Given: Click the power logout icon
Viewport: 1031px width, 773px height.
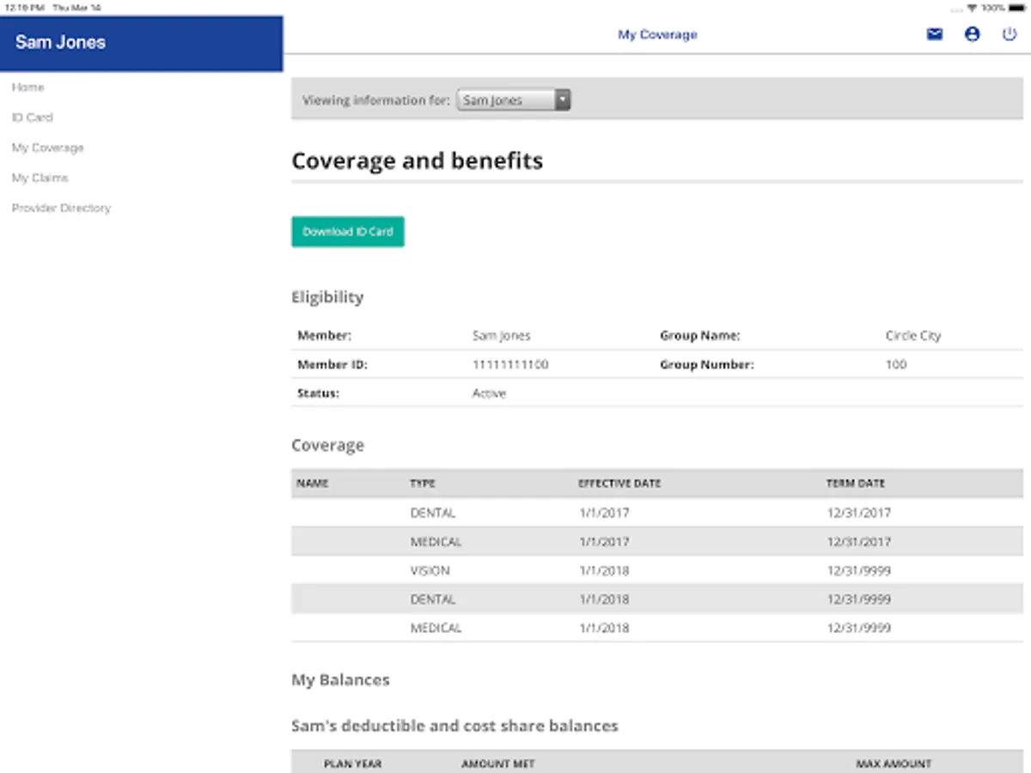Looking at the screenshot, I should click(x=1010, y=35).
